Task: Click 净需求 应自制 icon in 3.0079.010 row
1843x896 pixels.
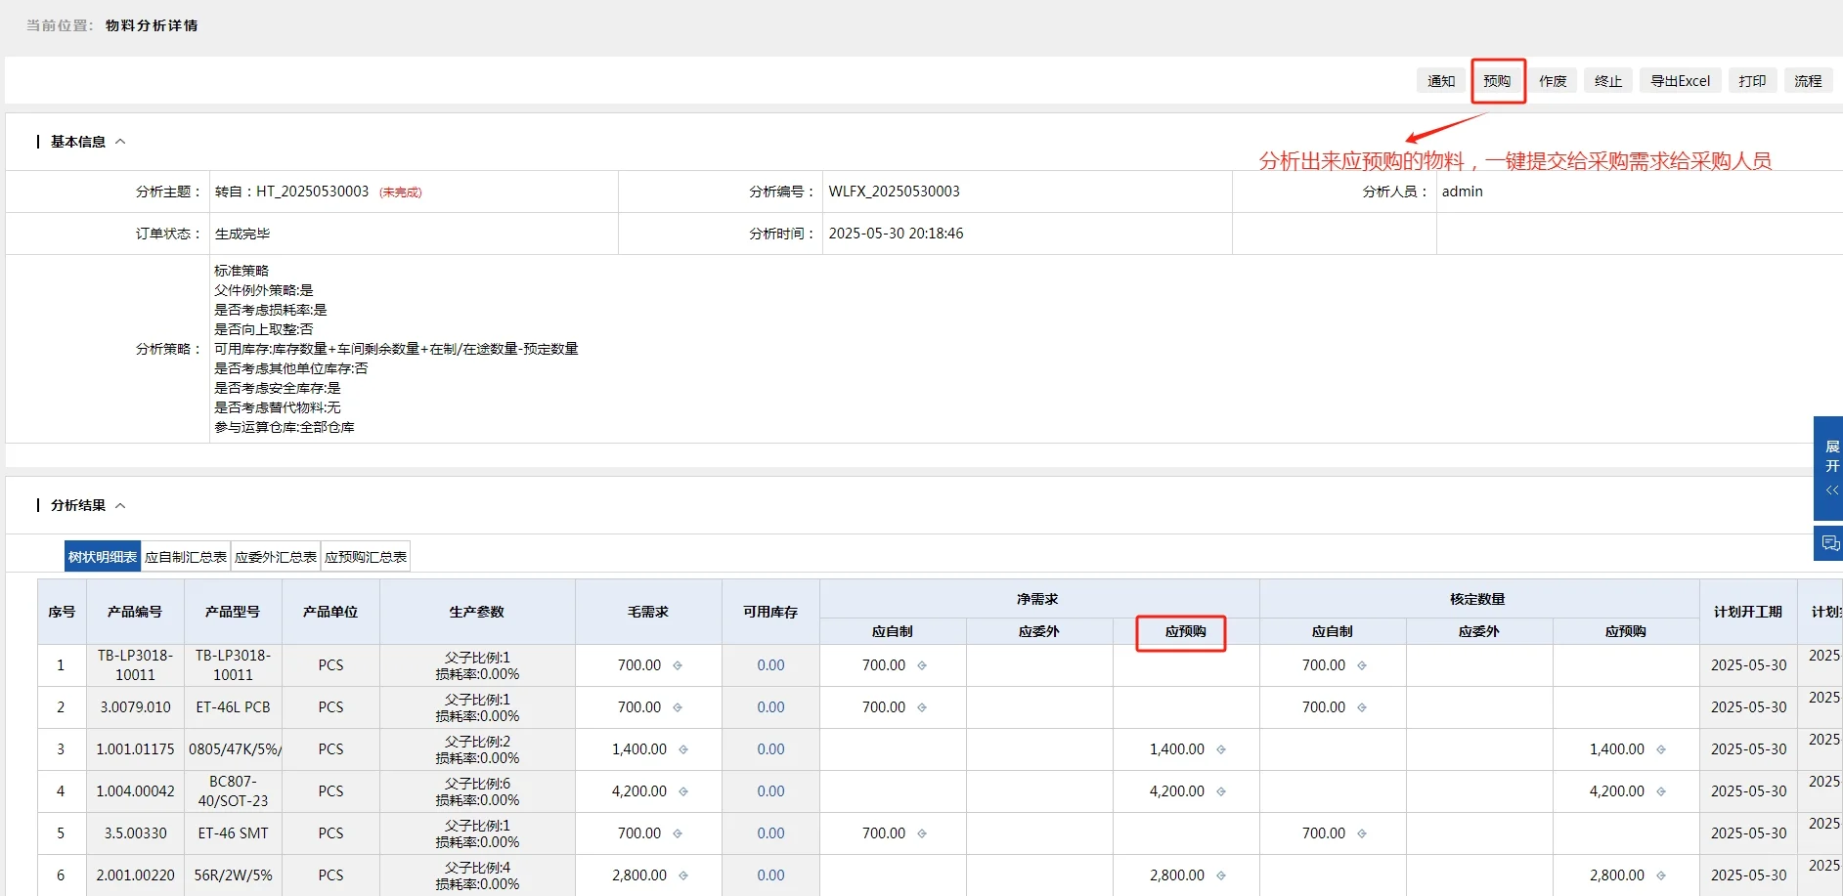Action: point(922,707)
